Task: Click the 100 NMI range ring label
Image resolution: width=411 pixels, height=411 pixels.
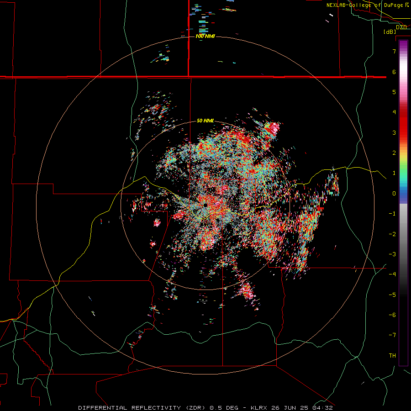Action: tap(205, 36)
